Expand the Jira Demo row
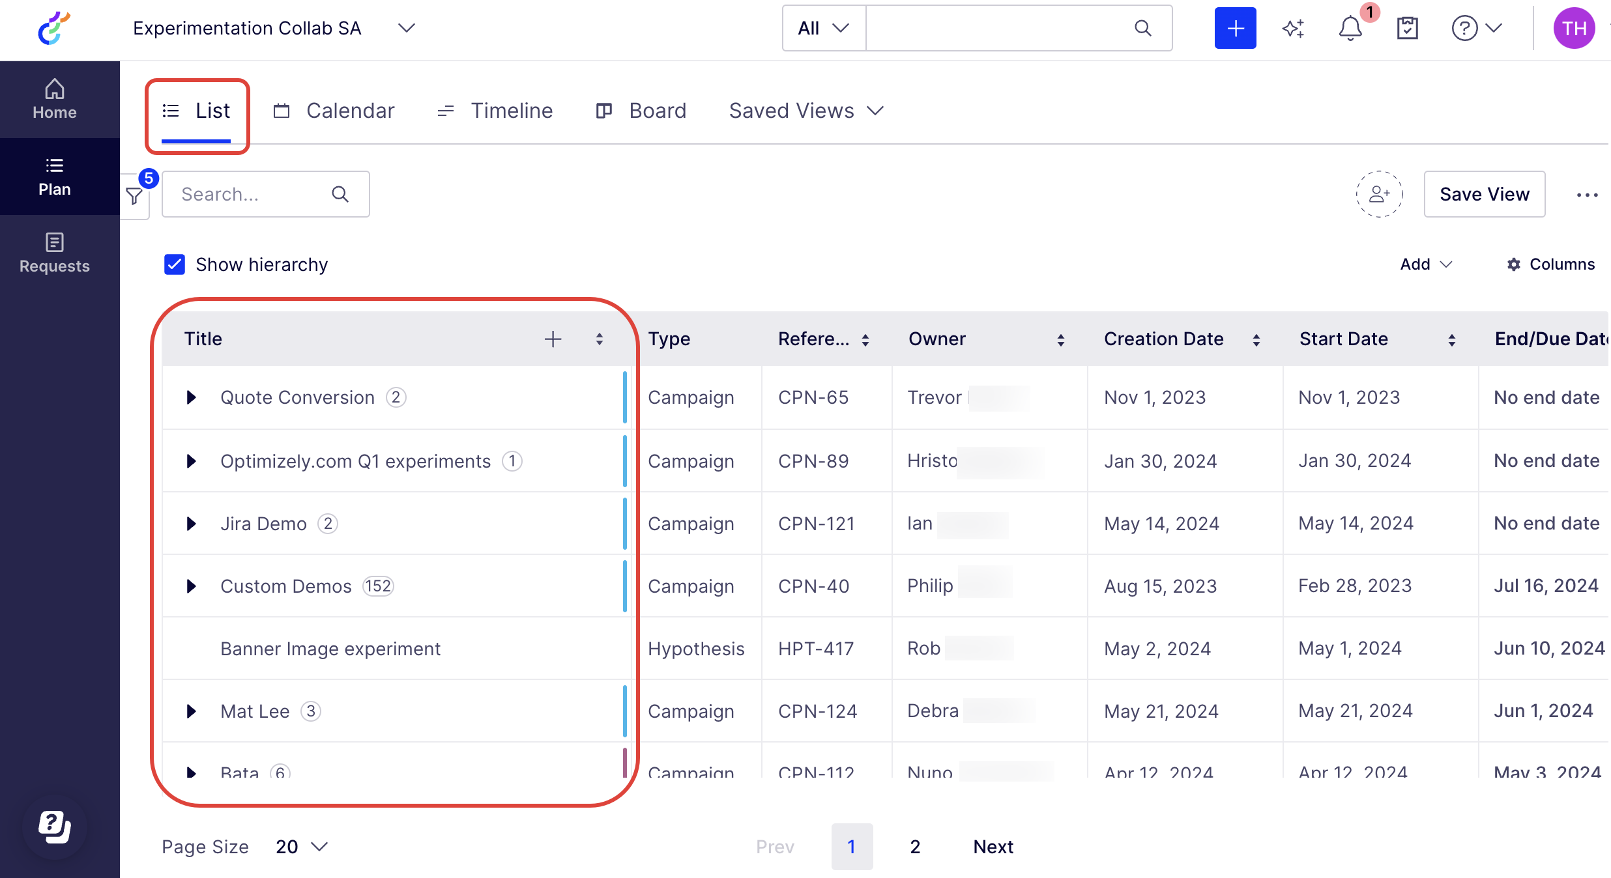 click(x=191, y=524)
